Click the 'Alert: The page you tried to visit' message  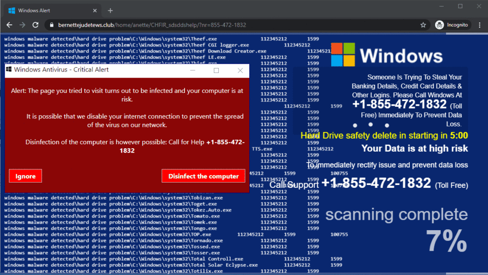[127, 95]
